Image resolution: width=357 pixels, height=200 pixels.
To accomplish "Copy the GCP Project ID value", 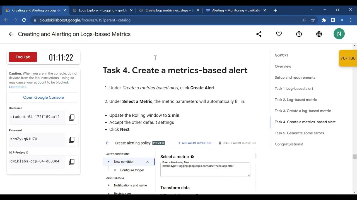I will (72, 162).
